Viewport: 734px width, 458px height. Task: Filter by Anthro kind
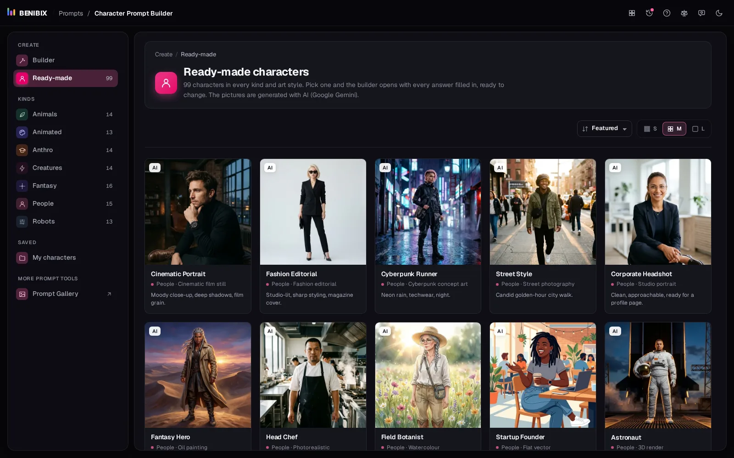tap(66, 150)
